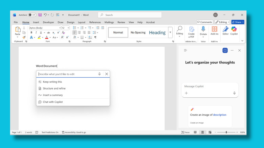Image resolution: width=264 pixels, height=148 pixels.
Task: Switch to the Layout tab
Action: point(82,22)
